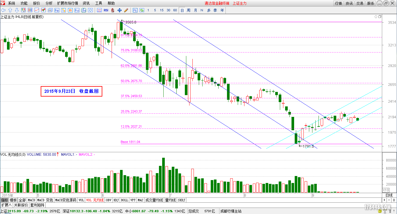Select the 模板 tab
397x214 pixels.
(13, 200)
